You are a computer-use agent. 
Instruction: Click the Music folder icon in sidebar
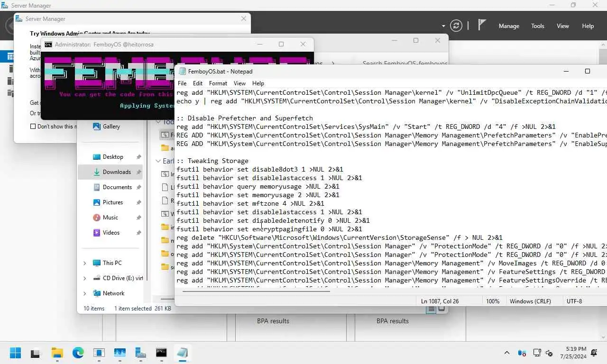(97, 218)
